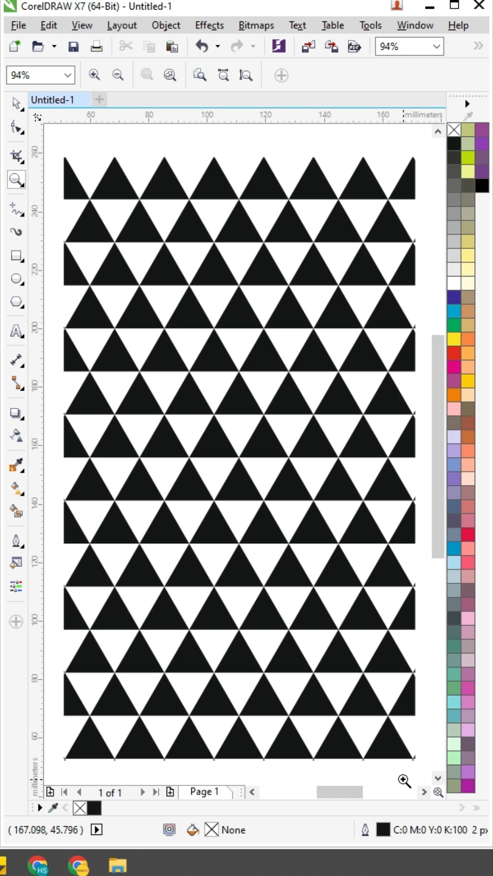Select the Parallel Dimension tool

(16, 360)
